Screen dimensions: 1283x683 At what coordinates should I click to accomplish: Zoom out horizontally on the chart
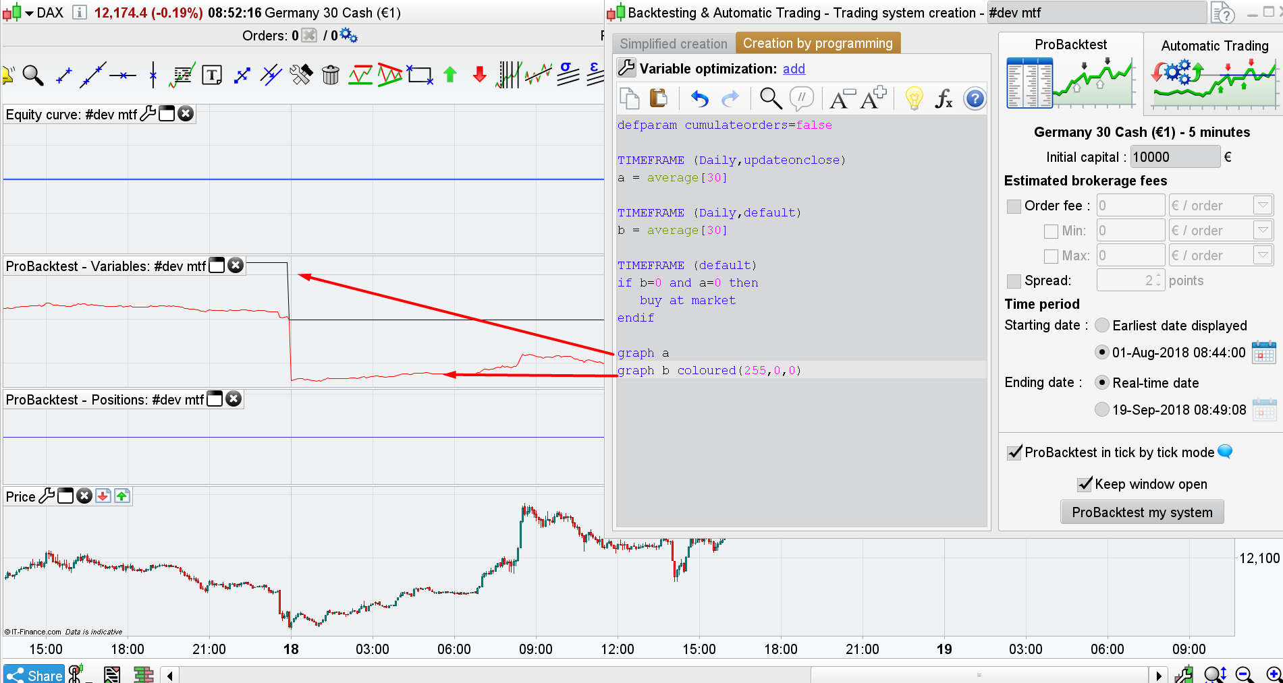1245,674
